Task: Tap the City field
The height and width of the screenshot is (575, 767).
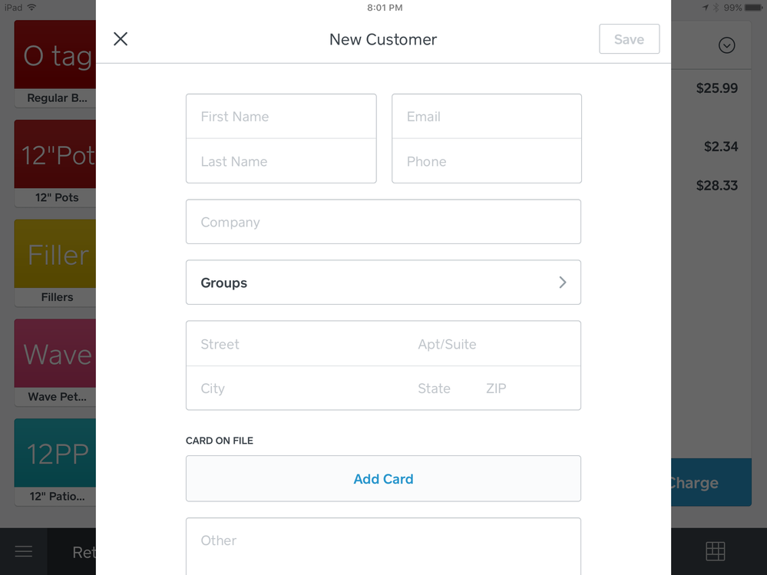Action: click(299, 388)
